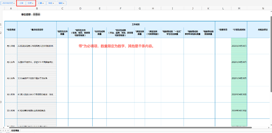Go to next sheet navigation arrow
This screenshot has width=272, height=133.
[x=6, y=130]
